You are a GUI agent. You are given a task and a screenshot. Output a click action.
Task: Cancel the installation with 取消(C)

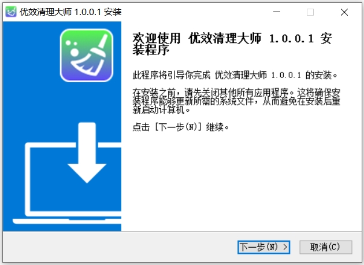click(x=326, y=247)
